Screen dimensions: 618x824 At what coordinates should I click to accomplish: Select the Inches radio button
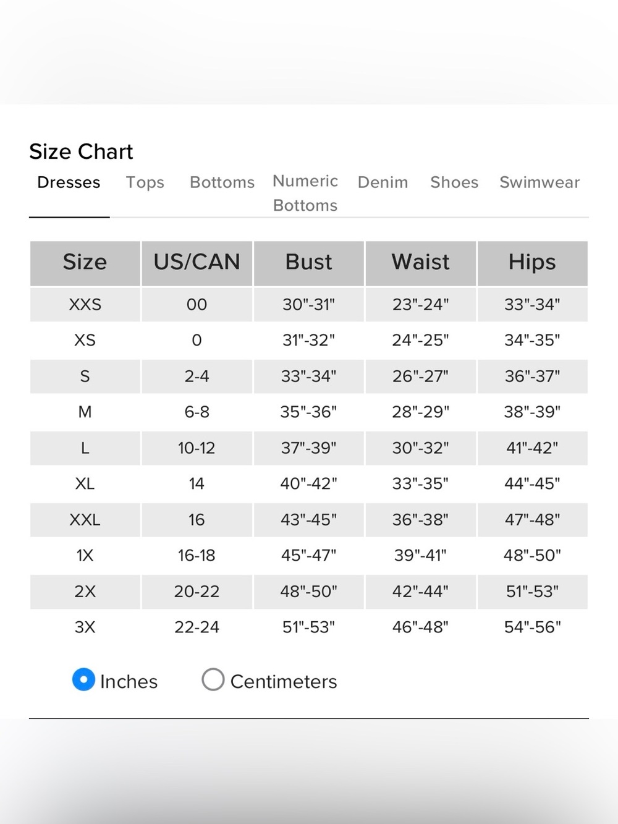coord(83,679)
